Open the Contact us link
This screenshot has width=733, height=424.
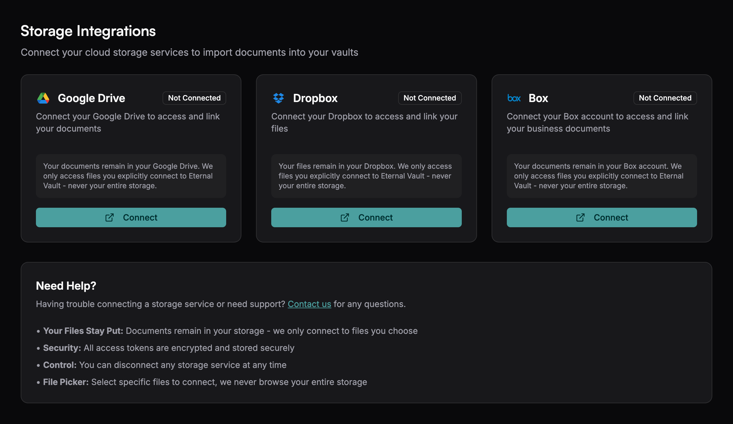coord(309,304)
